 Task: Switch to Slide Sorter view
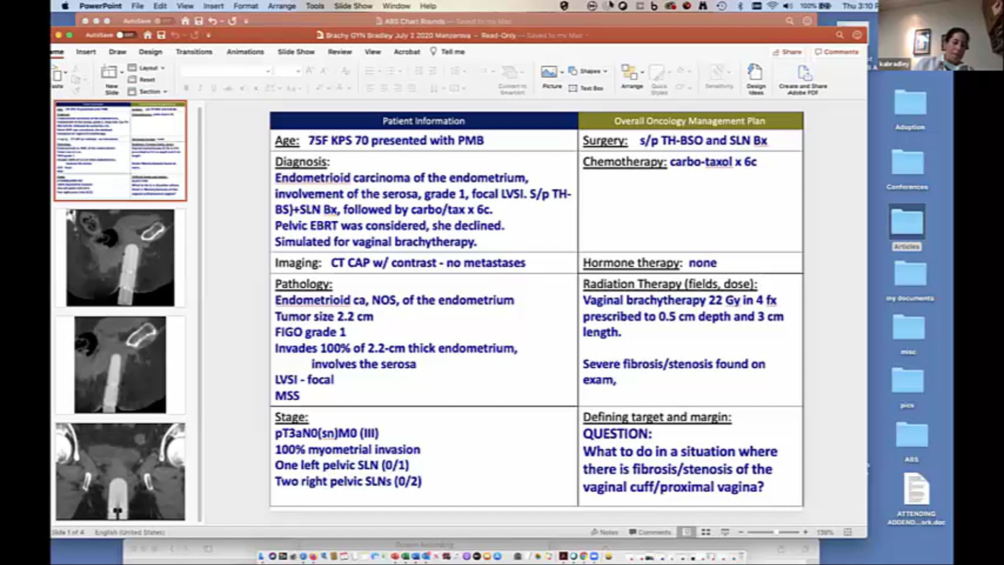[705, 532]
